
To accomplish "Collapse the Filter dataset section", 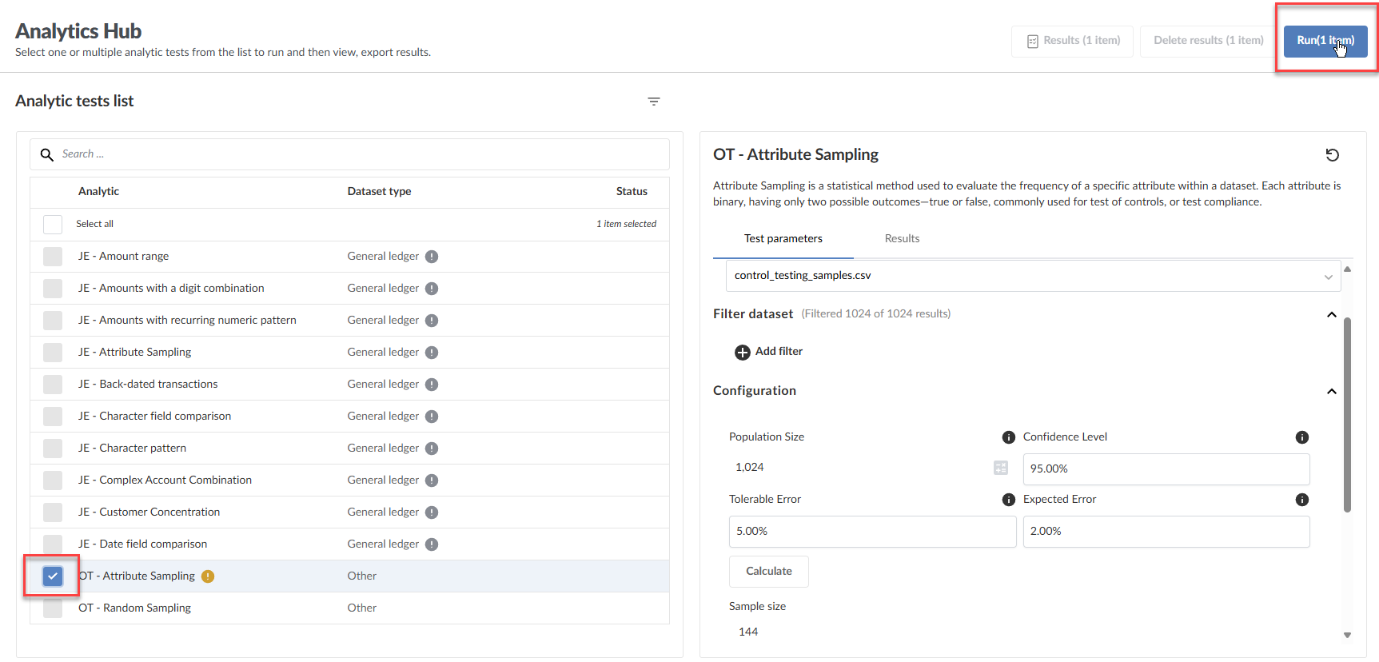I will tap(1332, 314).
